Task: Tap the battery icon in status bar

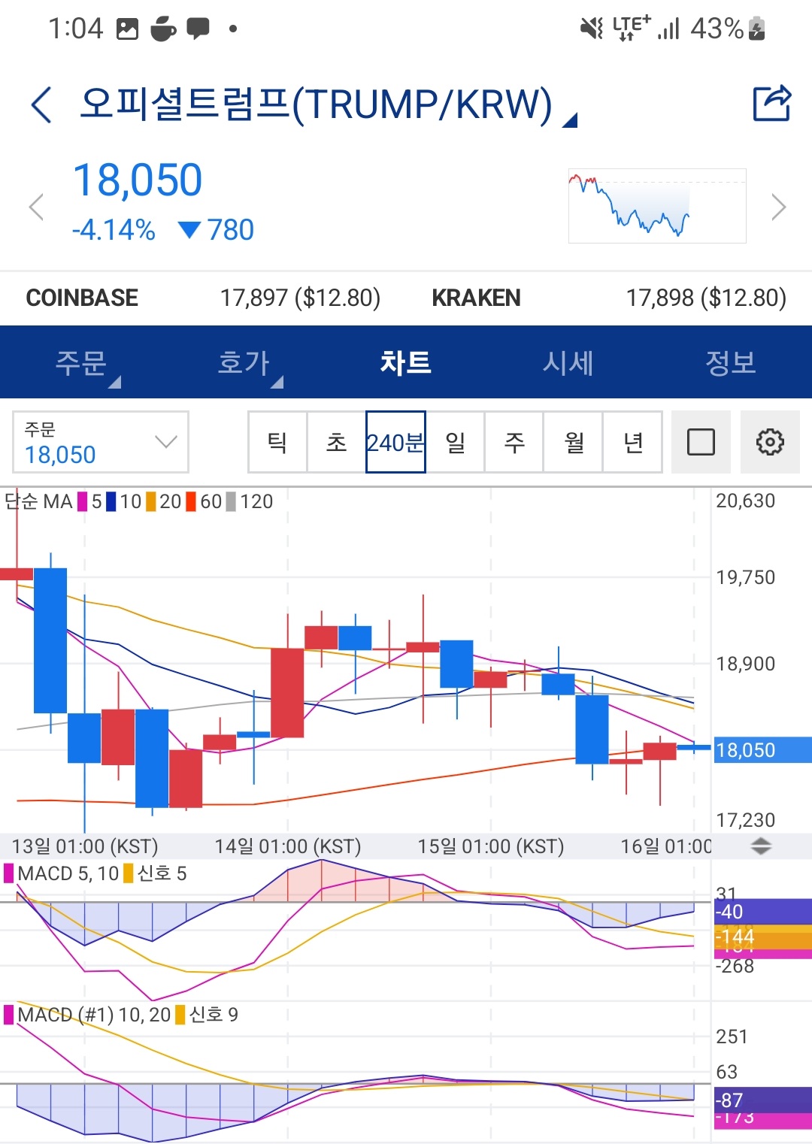Action: (x=757, y=29)
